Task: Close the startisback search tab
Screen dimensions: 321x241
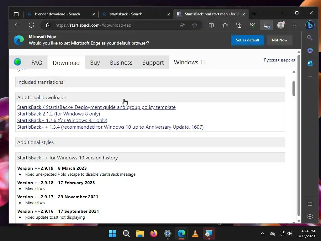Action: (x=169, y=14)
